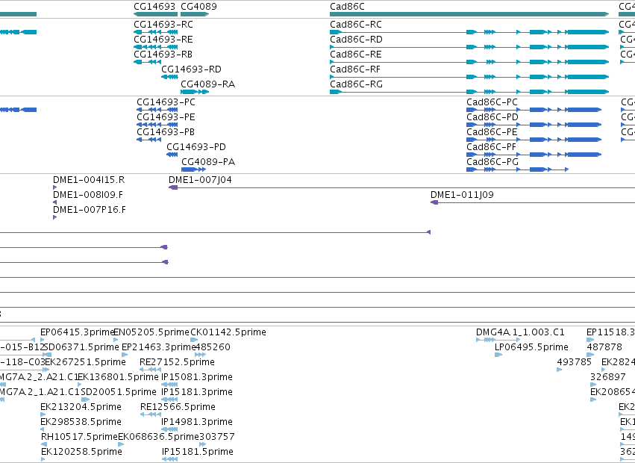
Task: Select transcript Cad86C-RG label
Action: coord(356,84)
